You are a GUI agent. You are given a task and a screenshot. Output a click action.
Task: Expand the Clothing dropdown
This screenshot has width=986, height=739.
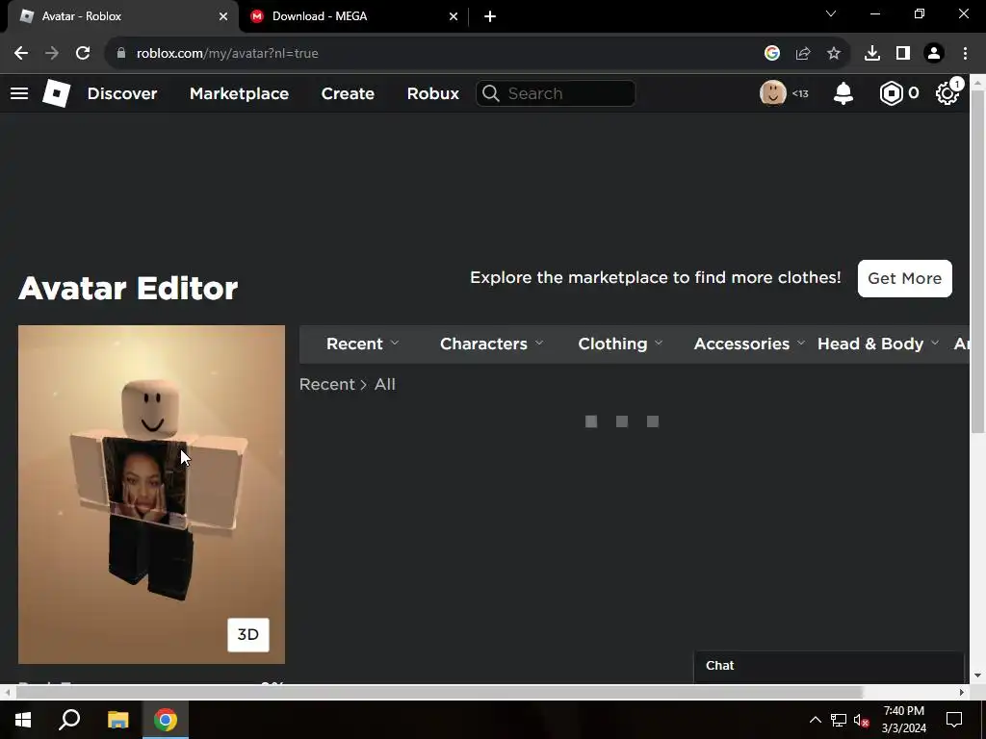coord(621,344)
